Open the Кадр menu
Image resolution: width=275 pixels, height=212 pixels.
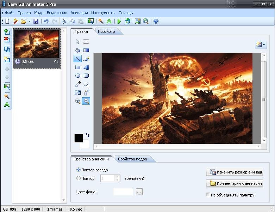[39, 13]
